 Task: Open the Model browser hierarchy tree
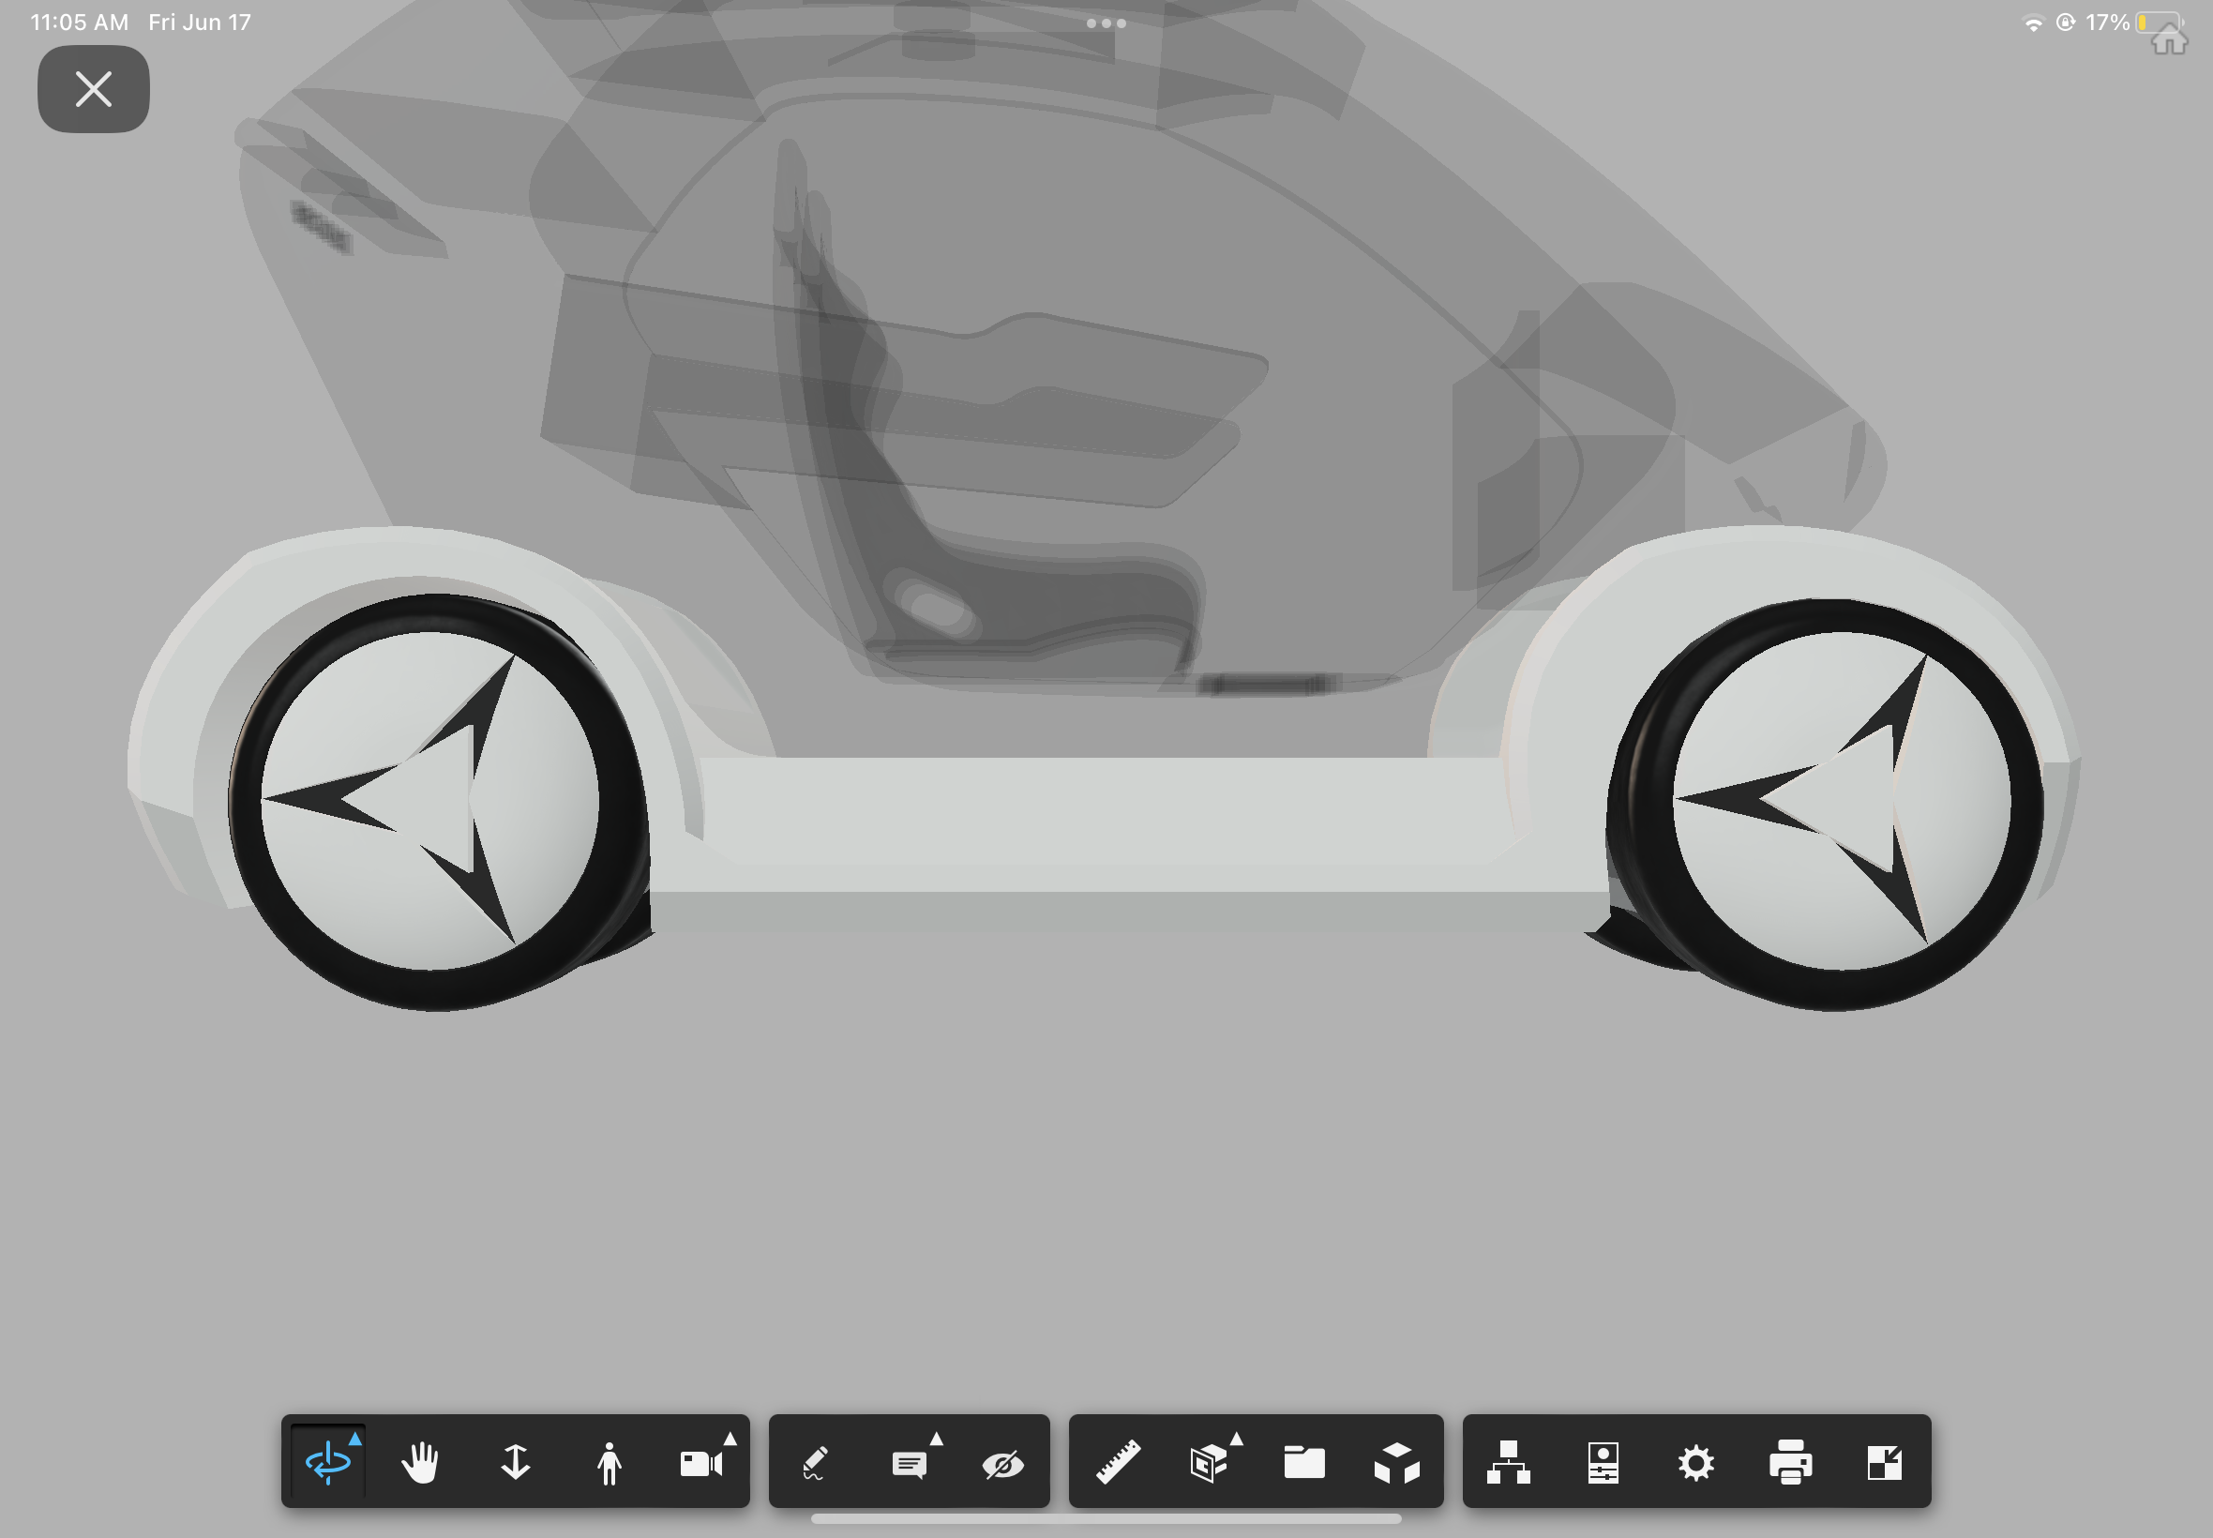(x=1509, y=1462)
